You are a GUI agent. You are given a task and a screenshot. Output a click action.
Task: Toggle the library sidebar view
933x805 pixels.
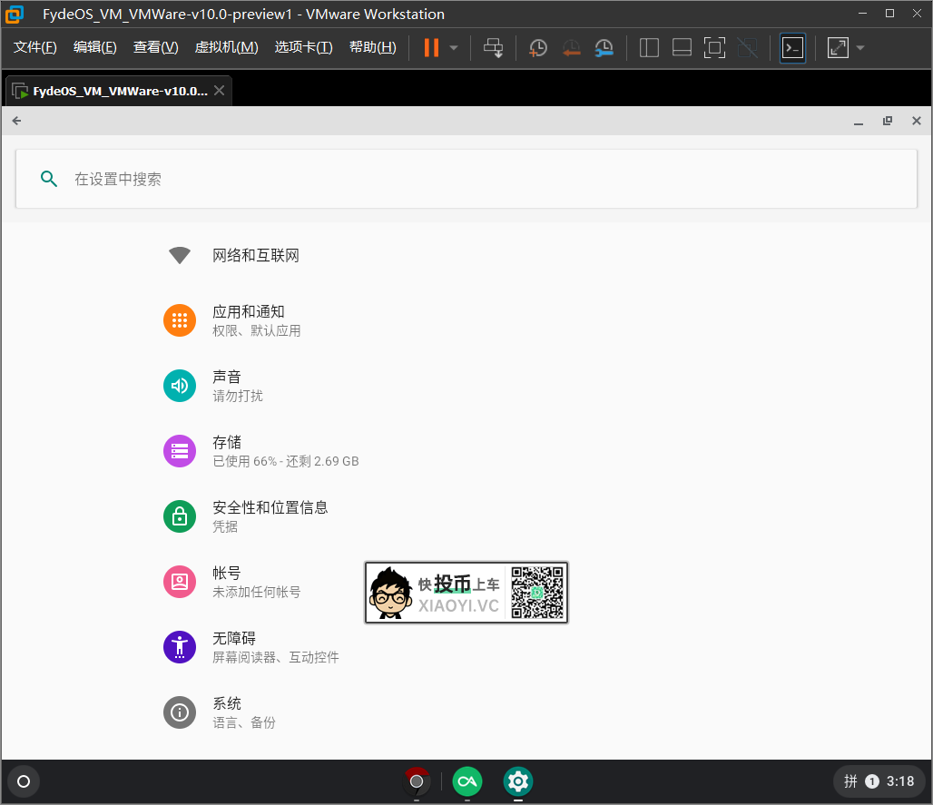[649, 47]
